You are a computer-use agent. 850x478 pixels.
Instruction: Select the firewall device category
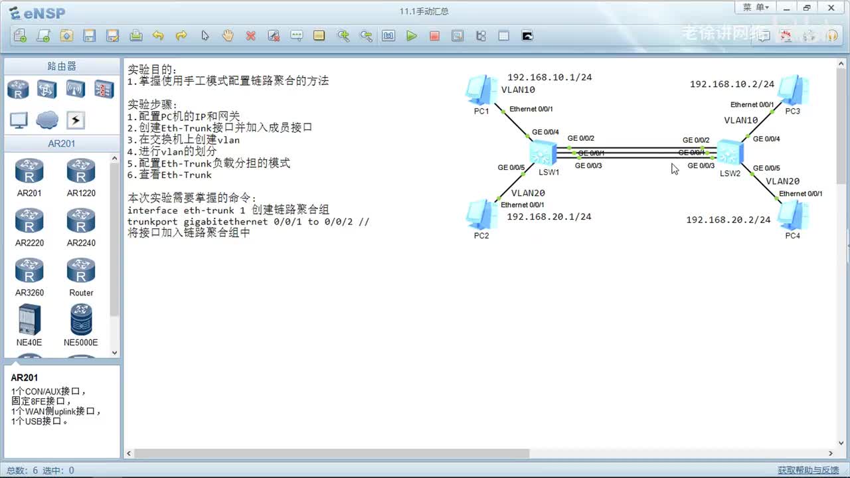tap(104, 89)
